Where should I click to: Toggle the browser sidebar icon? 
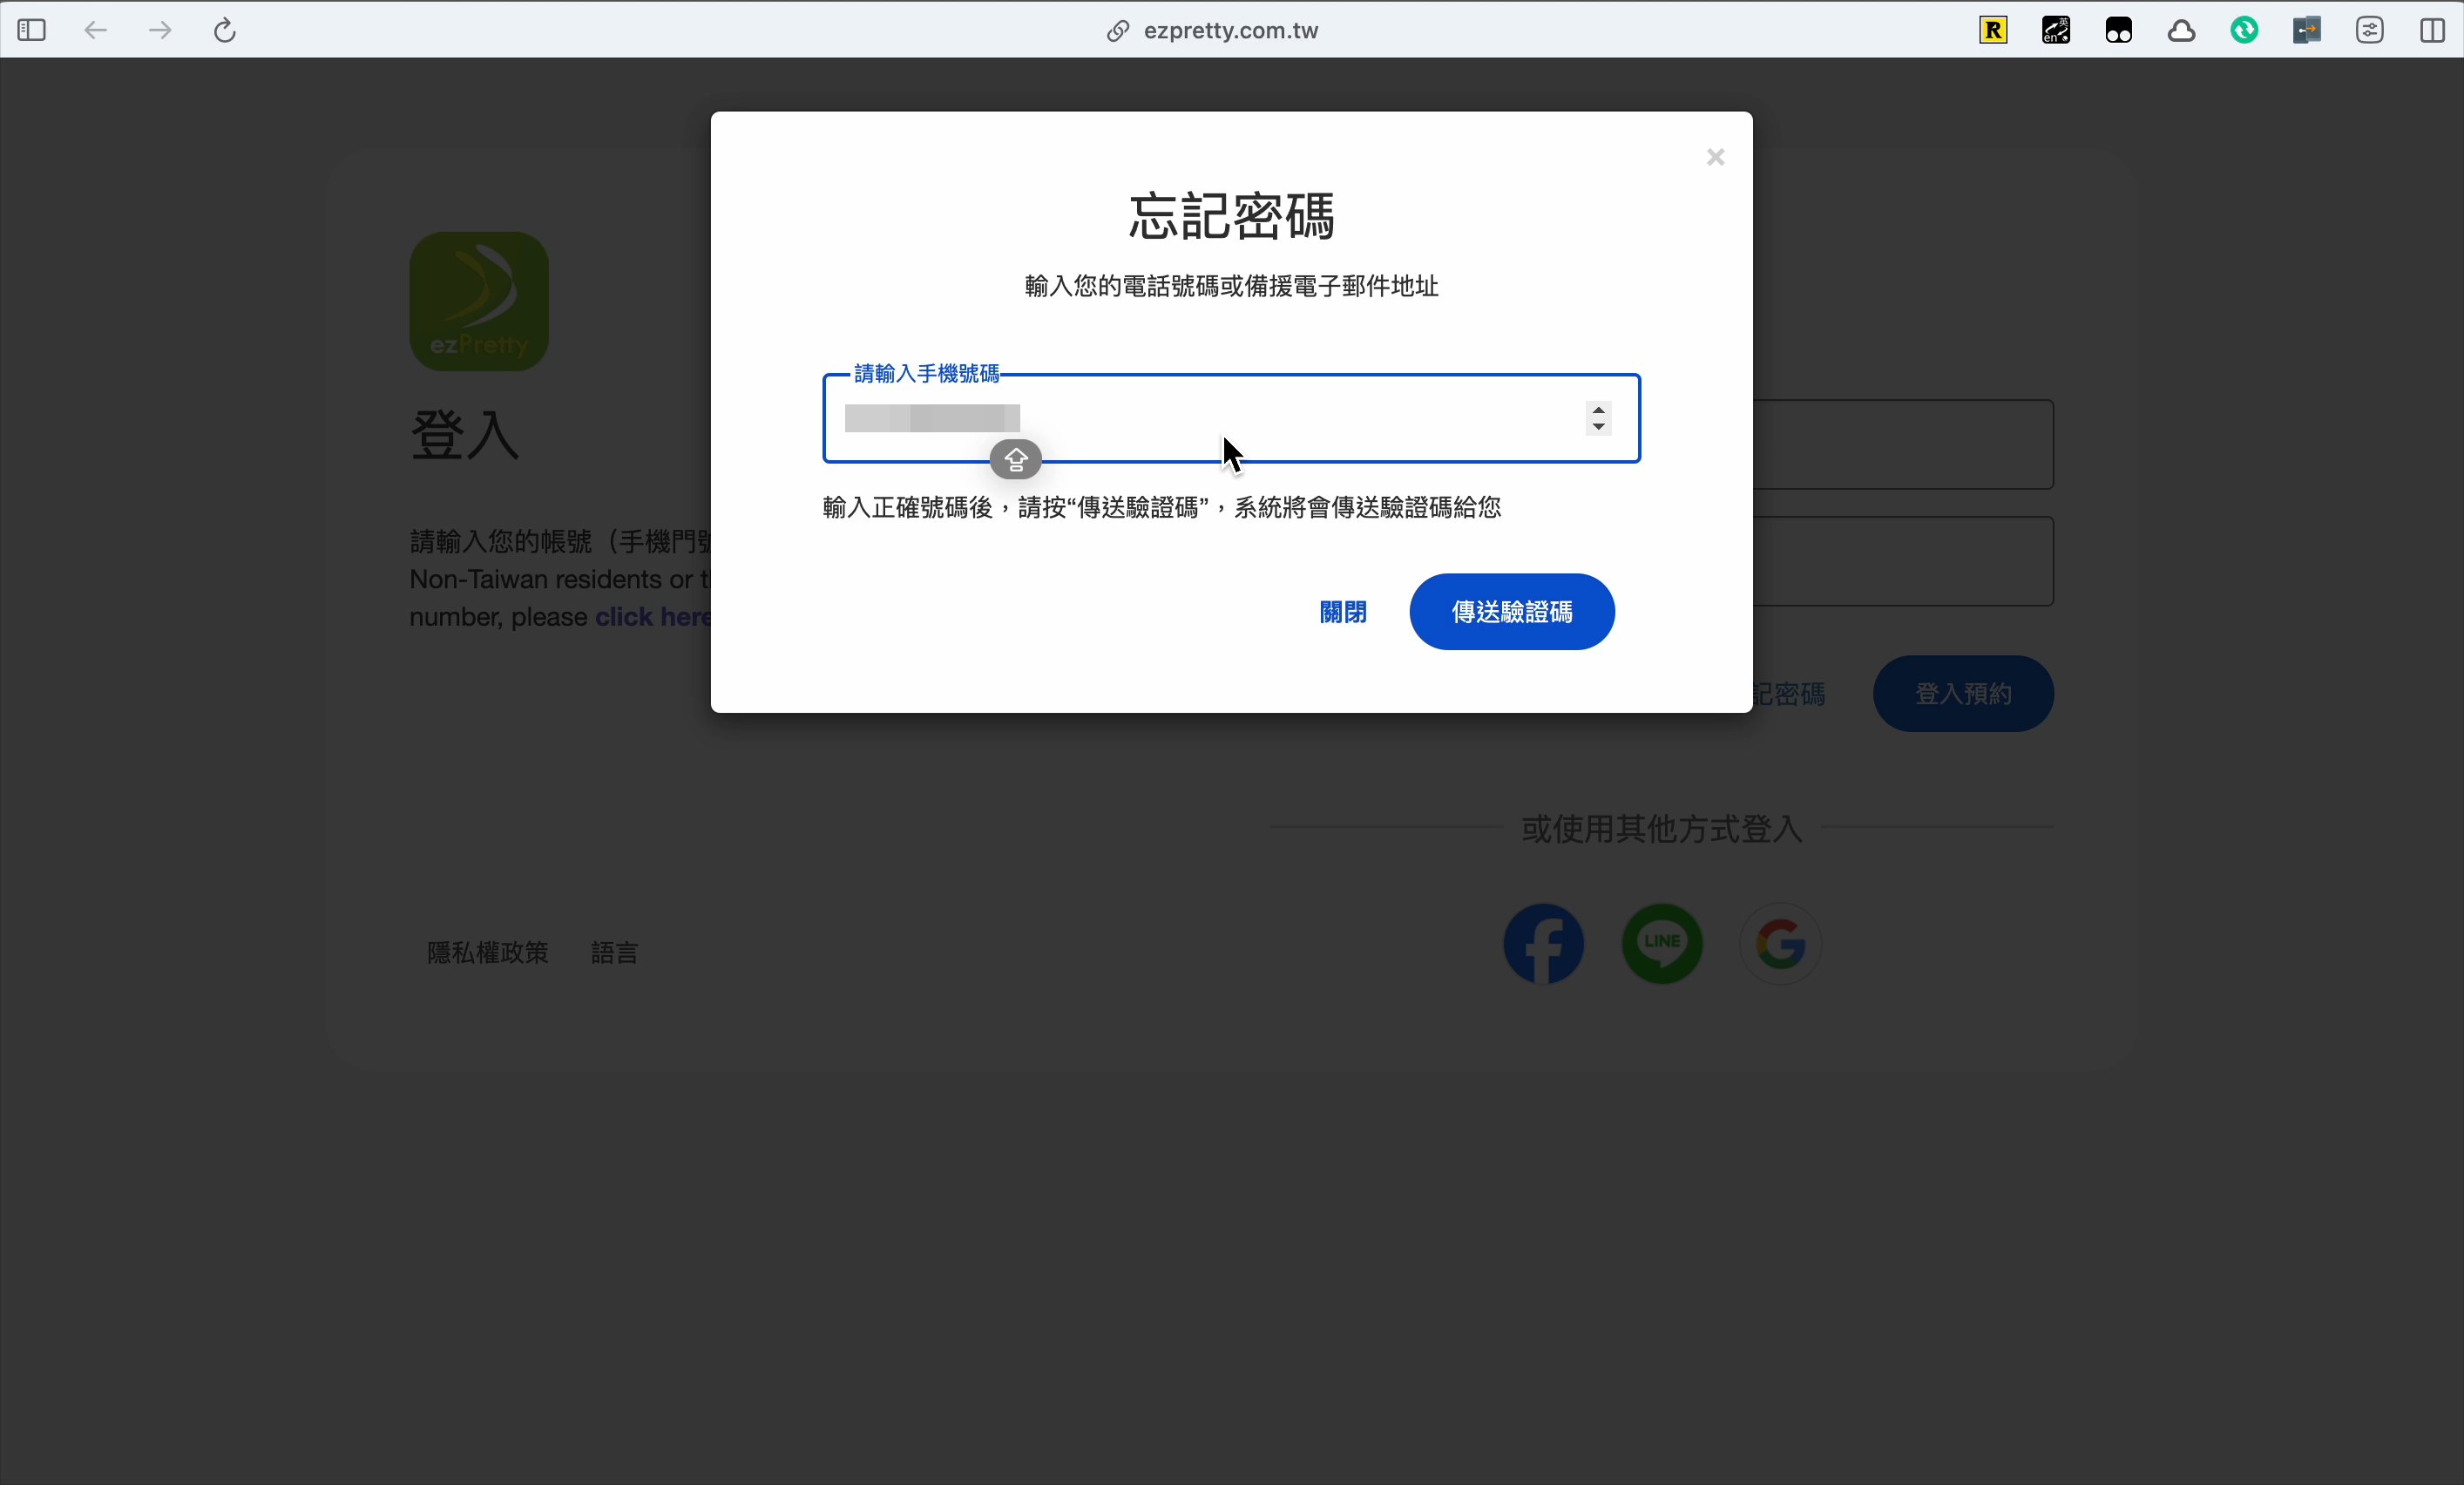pos(31,30)
